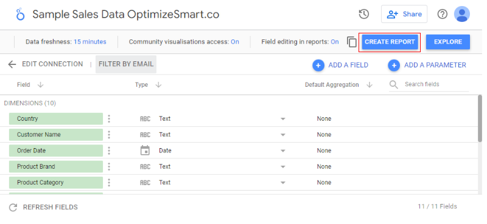Click the search magnifier icon
Image resolution: width=487 pixels, height=224 pixels.
click(394, 84)
